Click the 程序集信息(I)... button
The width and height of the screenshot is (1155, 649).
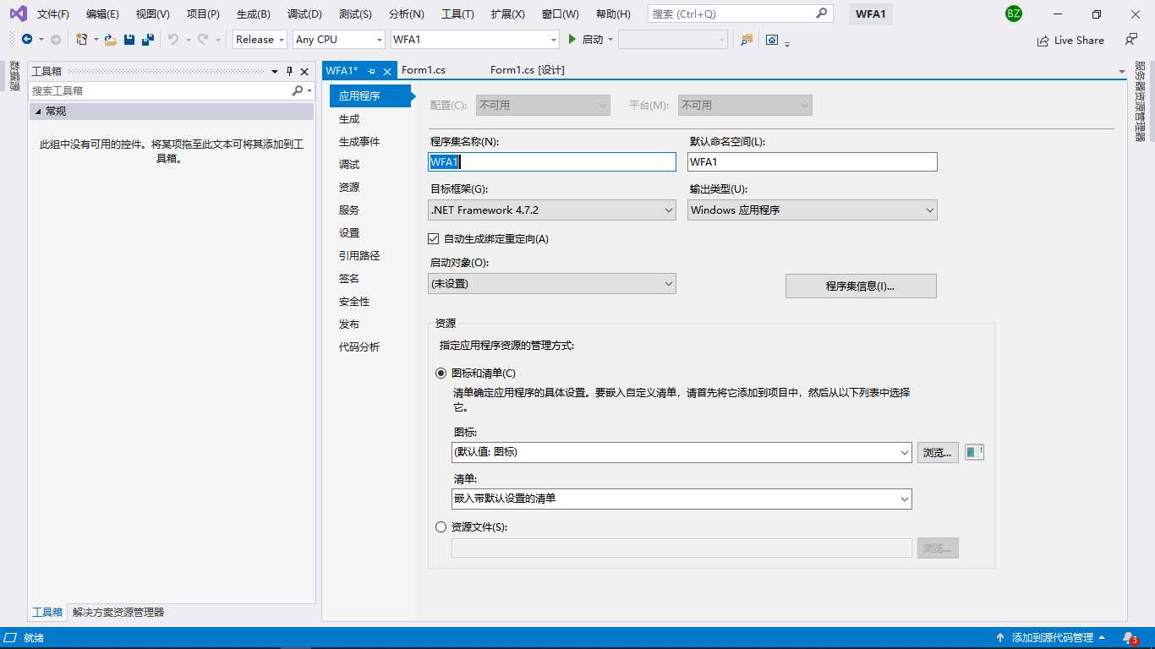[861, 286]
